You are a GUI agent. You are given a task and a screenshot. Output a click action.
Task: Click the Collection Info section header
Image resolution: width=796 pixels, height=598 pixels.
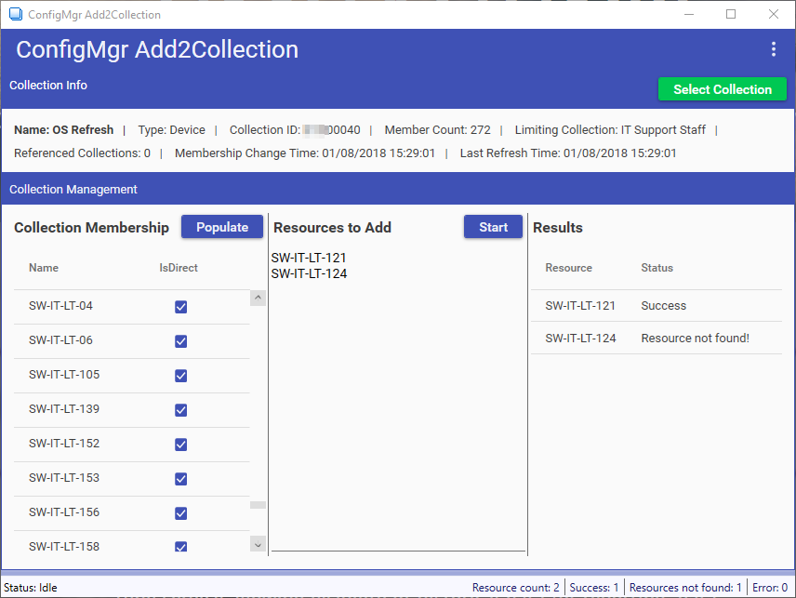click(48, 86)
